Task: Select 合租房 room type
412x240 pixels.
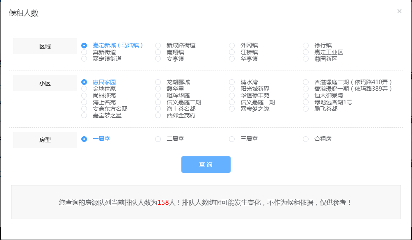Action: (306, 139)
